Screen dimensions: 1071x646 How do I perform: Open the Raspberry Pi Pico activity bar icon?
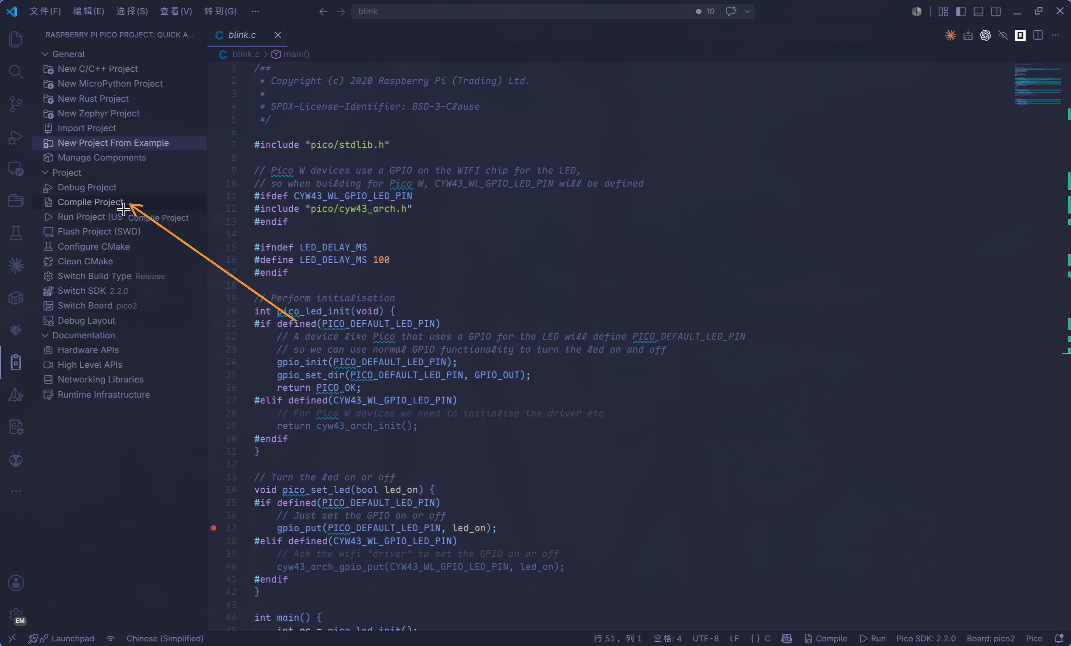(x=16, y=362)
